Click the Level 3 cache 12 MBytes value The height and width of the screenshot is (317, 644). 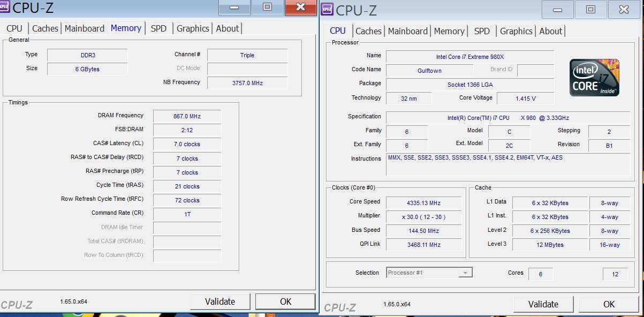(550, 245)
